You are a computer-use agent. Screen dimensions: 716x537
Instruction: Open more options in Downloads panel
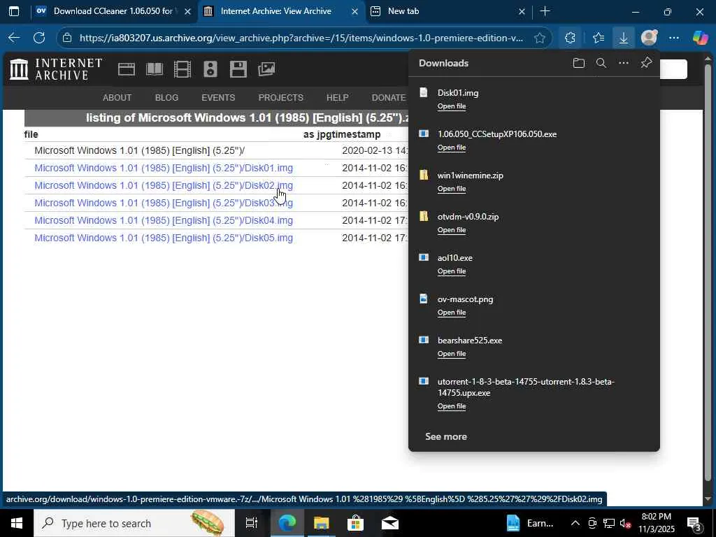click(x=623, y=63)
